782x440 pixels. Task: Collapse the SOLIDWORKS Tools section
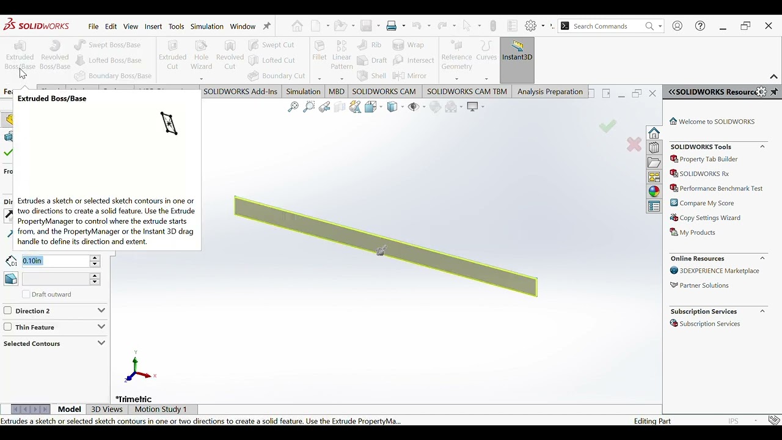(x=762, y=147)
